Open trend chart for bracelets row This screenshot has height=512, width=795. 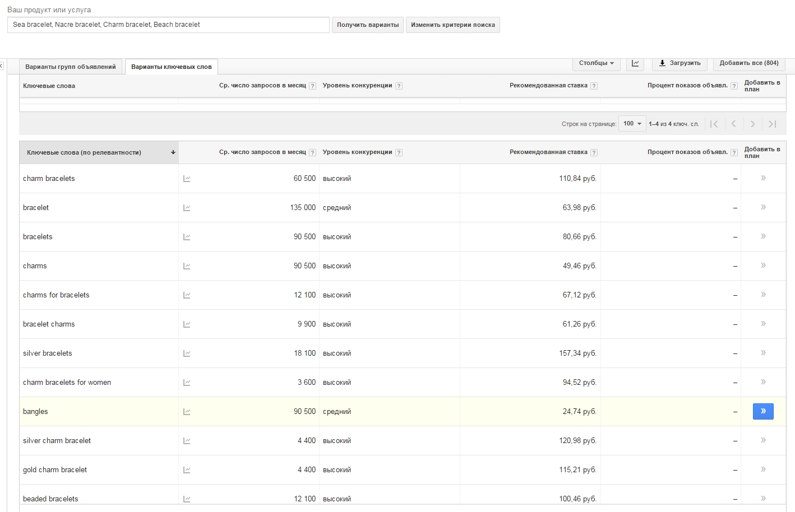click(187, 237)
